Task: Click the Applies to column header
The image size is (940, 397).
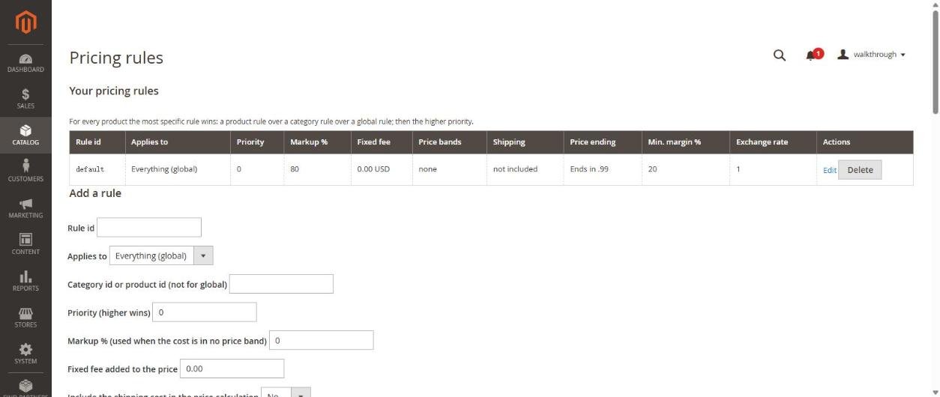Action: [x=177, y=142]
